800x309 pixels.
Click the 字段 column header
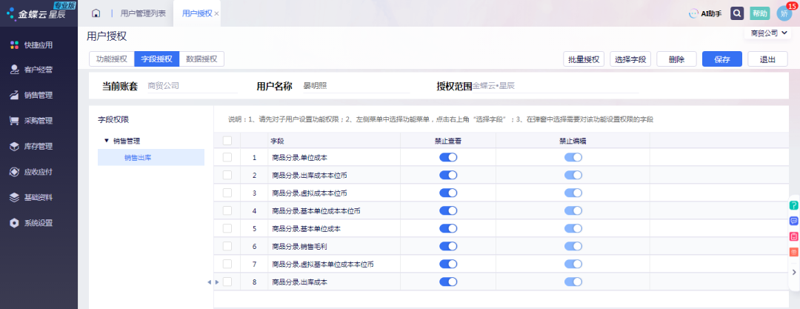point(333,141)
